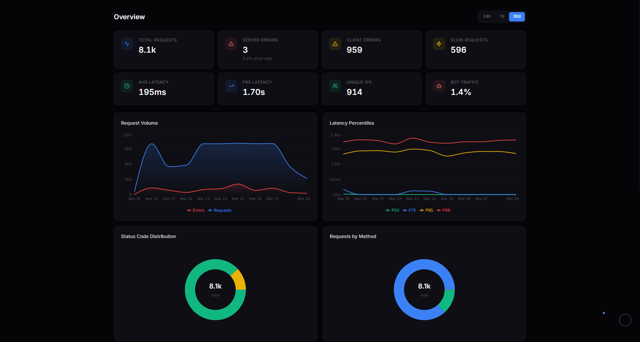Click the Request Volume chart title

pyautogui.click(x=139, y=123)
